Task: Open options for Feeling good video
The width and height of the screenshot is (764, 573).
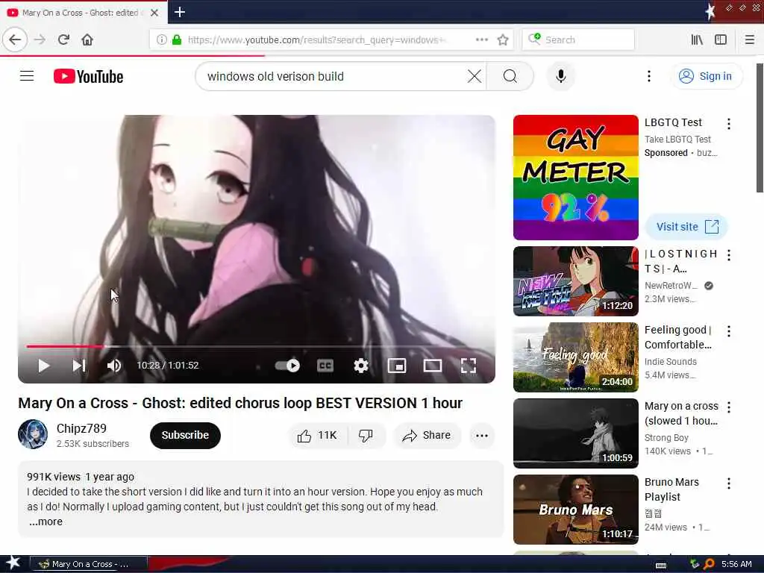Action: pyautogui.click(x=728, y=331)
